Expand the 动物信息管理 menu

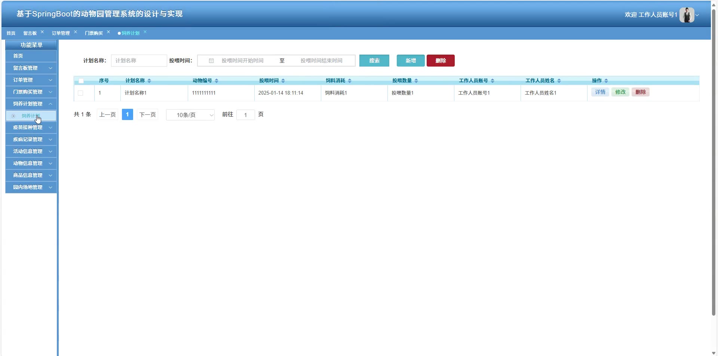[x=31, y=163]
